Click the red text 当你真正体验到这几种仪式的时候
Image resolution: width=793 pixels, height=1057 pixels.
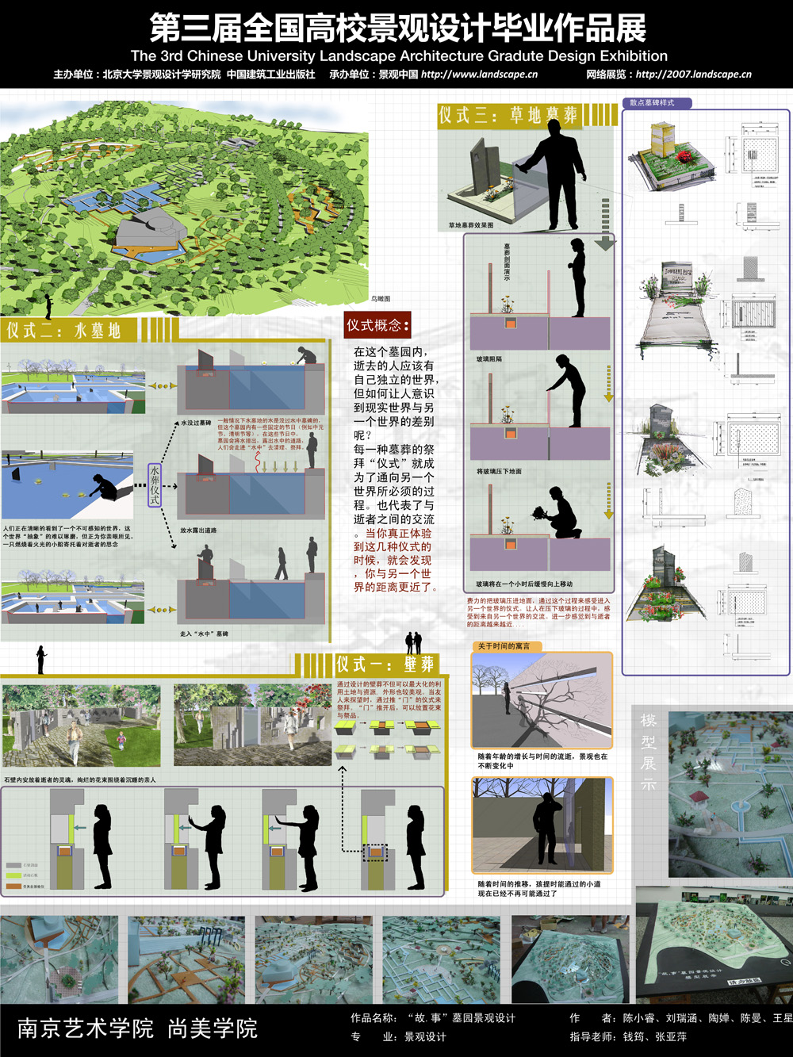click(395, 560)
